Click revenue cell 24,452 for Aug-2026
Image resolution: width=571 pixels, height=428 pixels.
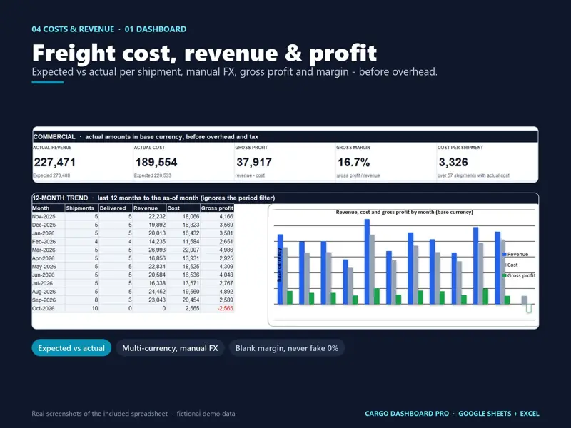click(x=149, y=292)
